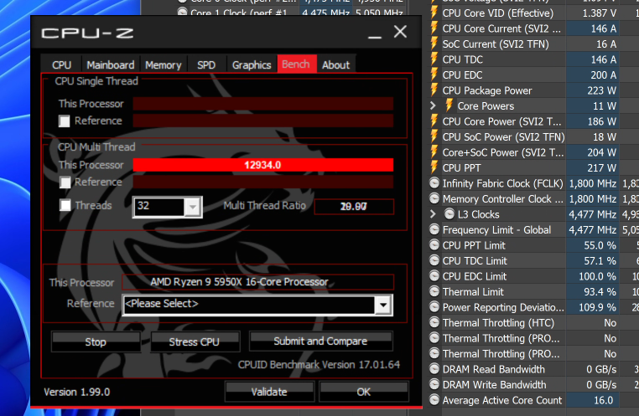Click the CPU TDC 146 A value

604,59
